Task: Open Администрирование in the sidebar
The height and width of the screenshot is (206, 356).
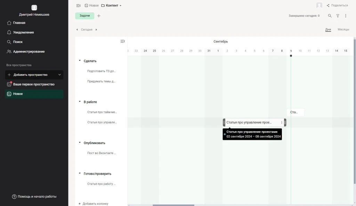Action: [29, 51]
